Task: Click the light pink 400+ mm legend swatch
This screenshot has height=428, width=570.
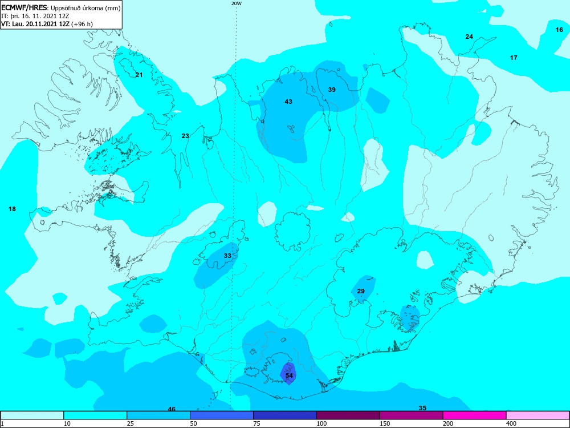Action: [x=538, y=415]
